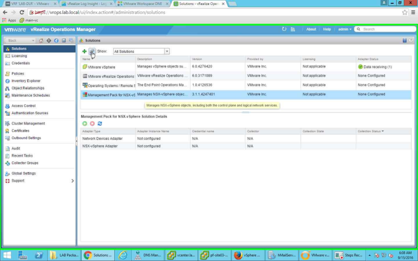Start collecting with green play icon
This screenshot has width=418, height=261.
[84, 123]
